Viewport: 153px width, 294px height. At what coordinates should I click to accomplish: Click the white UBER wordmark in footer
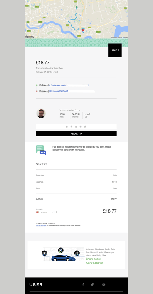tap(36, 284)
